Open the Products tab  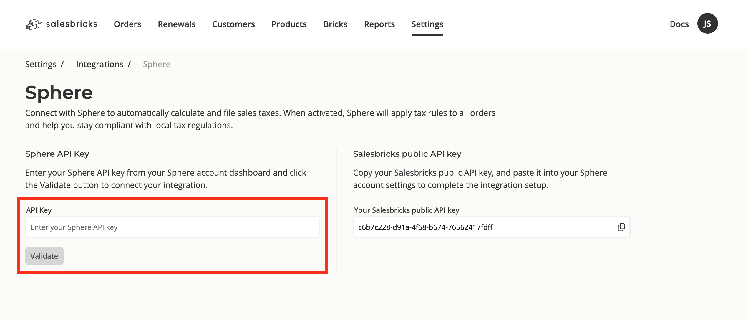[x=289, y=24]
